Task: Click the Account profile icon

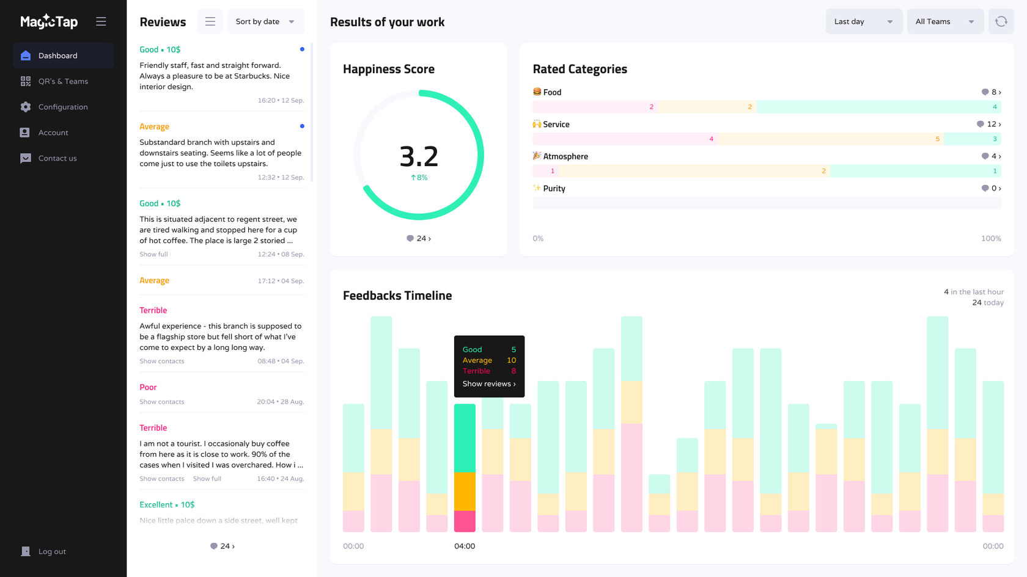Action: [x=25, y=132]
